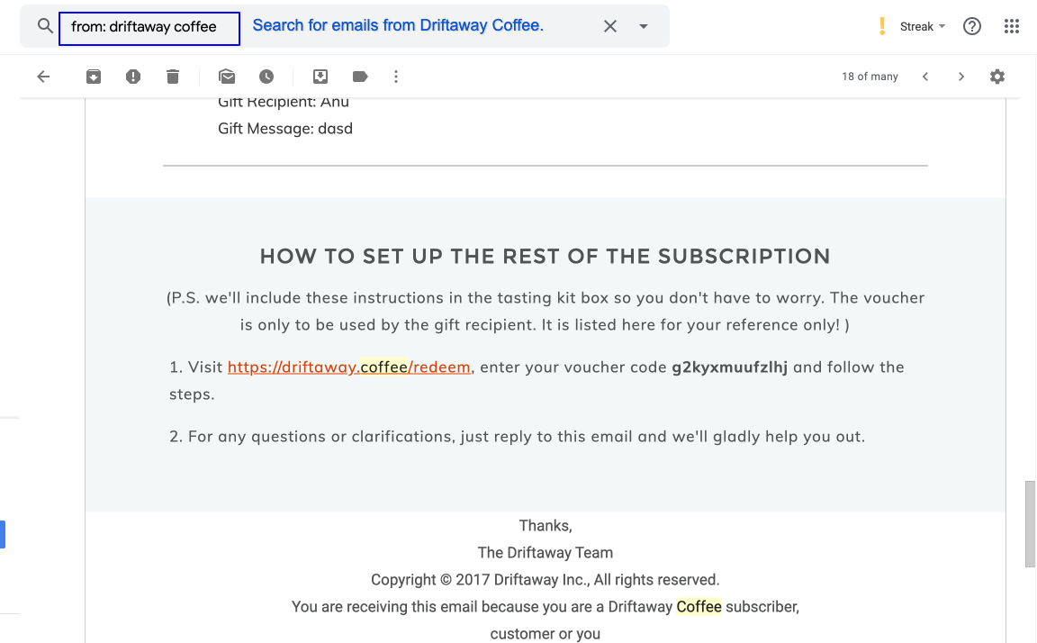Open the Help question mark icon

pyautogui.click(x=971, y=26)
